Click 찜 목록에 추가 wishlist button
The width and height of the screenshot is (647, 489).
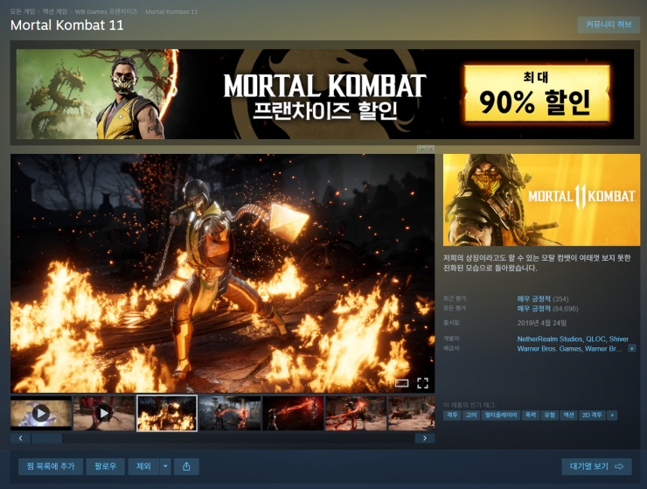[51, 466]
